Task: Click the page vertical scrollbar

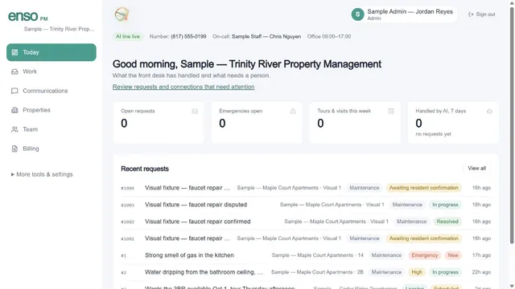Action: coord(512,124)
